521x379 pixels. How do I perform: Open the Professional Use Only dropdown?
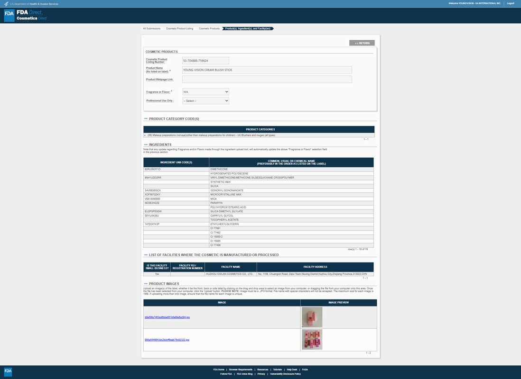click(x=205, y=101)
